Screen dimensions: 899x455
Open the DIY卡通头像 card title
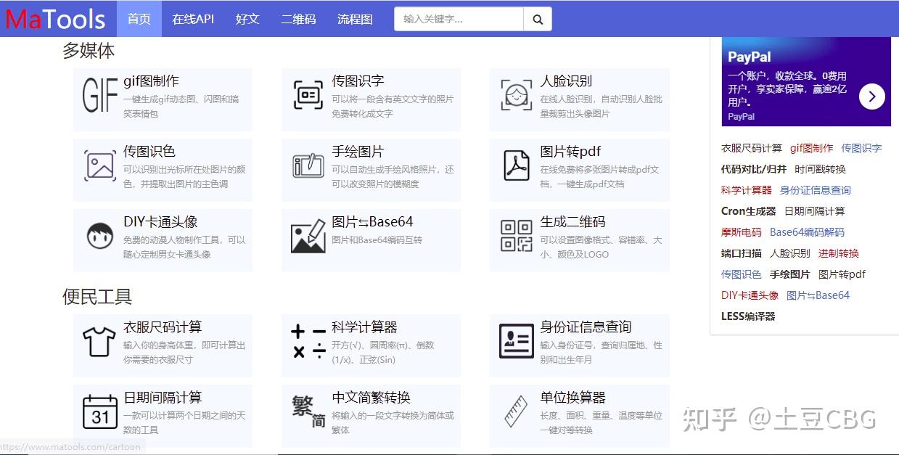(x=160, y=222)
